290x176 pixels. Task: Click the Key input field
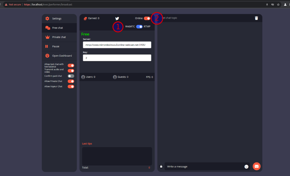tap(117, 58)
